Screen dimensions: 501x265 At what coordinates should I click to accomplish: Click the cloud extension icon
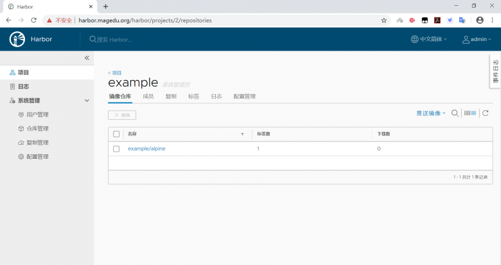pyautogui.click(x=400, y=20)
